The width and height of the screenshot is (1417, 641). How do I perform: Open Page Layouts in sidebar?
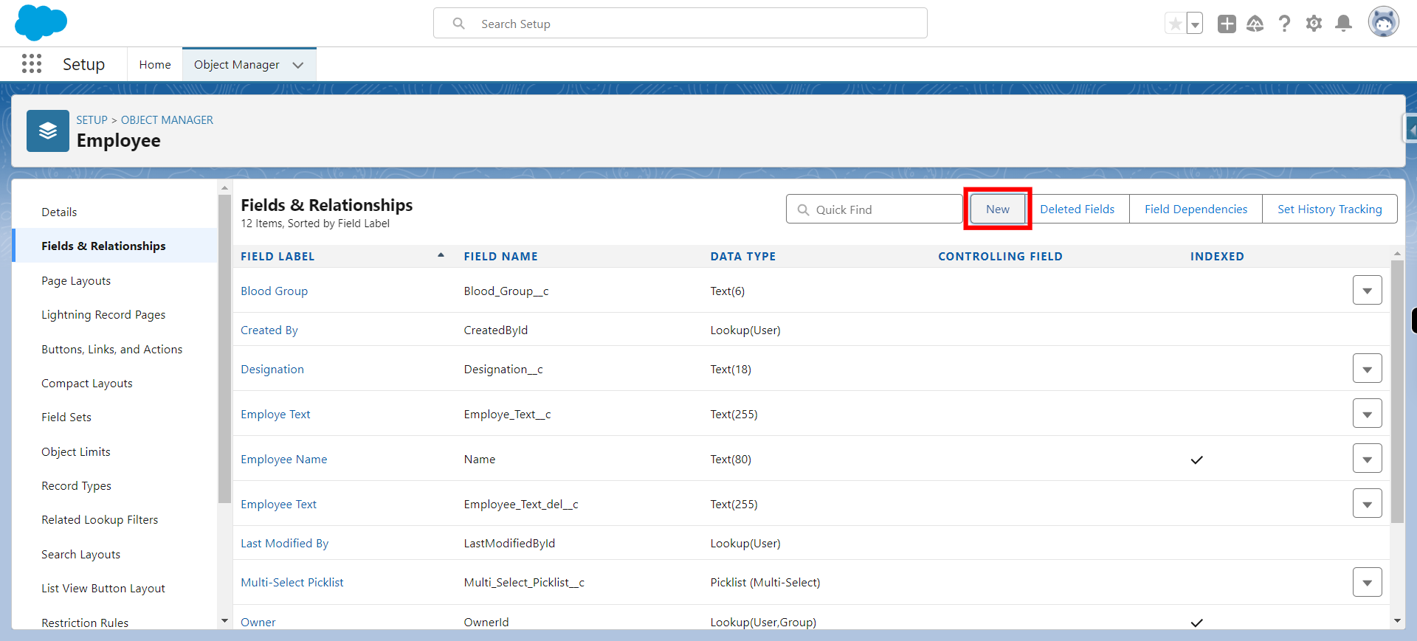(76, 281)
